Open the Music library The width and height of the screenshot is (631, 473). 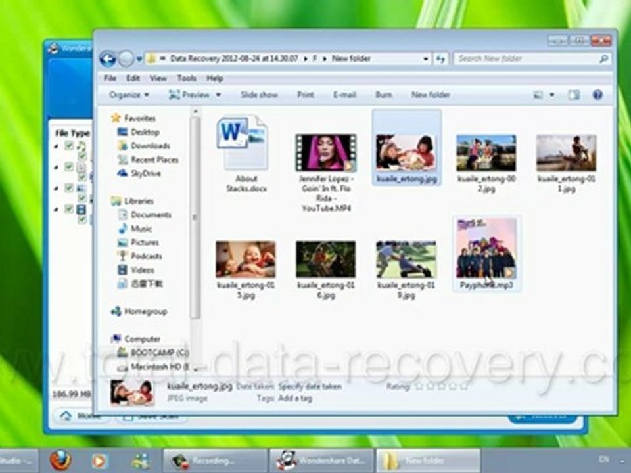tap(141, 229)
